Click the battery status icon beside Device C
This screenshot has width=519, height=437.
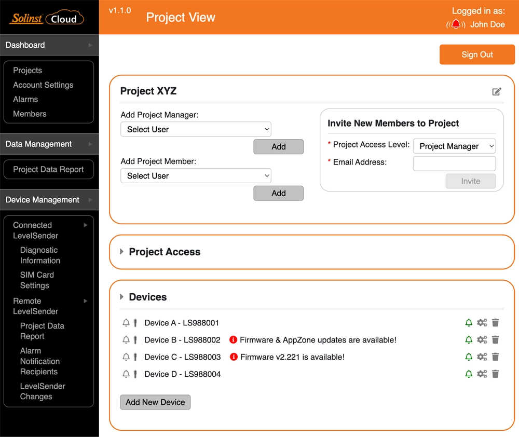pos(135,357)
